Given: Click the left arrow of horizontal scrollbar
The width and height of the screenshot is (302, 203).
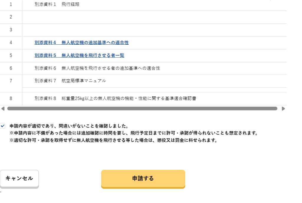Looking at the screenshot, I should 3,108.
